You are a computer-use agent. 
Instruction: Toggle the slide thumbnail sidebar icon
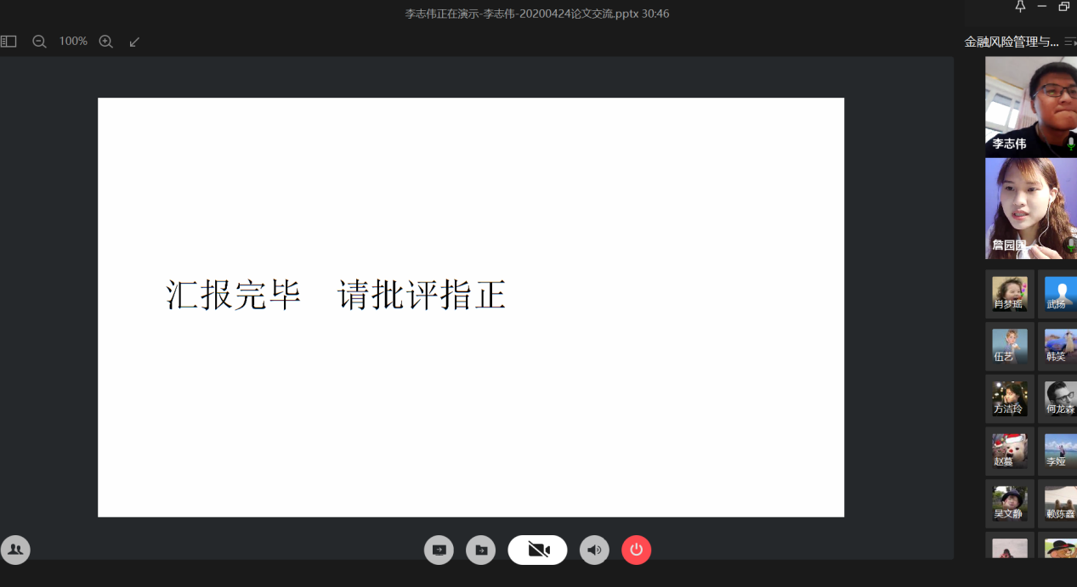click(9, 41)
